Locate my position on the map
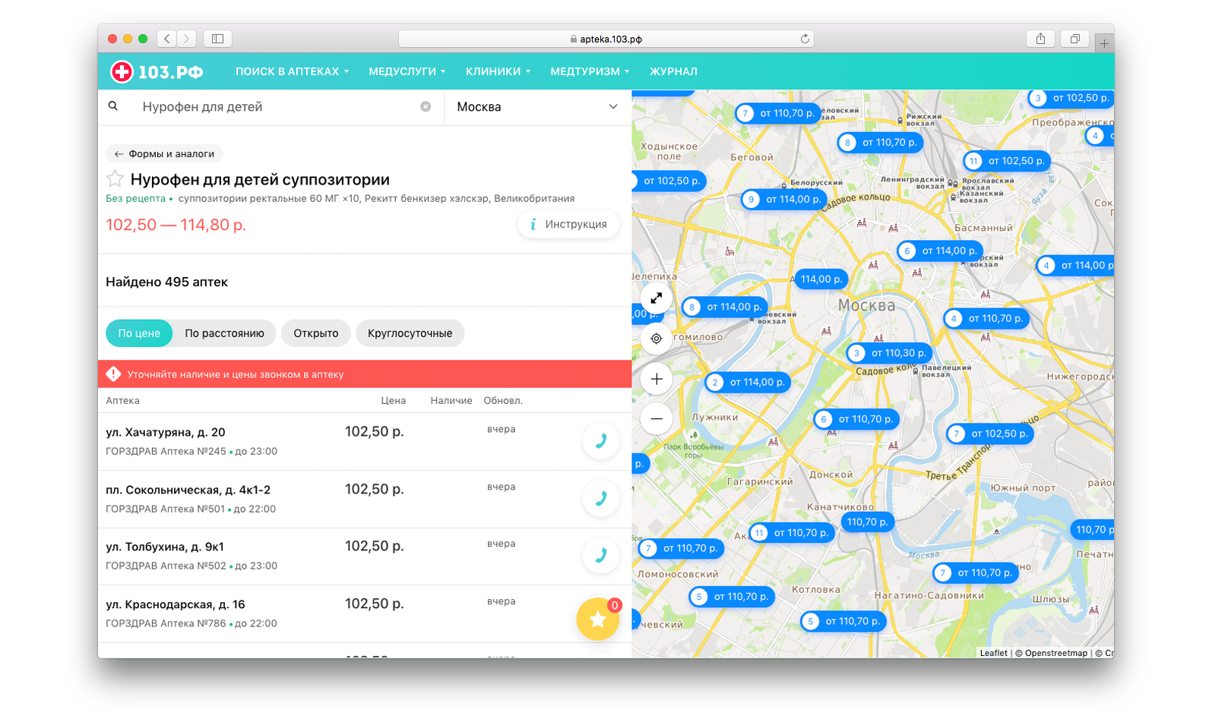The image size is (1212, 719). (x=657, y=339)
